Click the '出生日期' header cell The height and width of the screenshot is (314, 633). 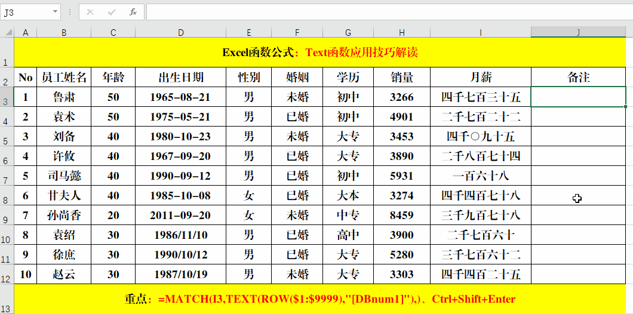coord(180,77)
